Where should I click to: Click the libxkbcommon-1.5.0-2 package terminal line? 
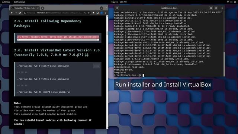pyautogui.click(x=156, y=64)
